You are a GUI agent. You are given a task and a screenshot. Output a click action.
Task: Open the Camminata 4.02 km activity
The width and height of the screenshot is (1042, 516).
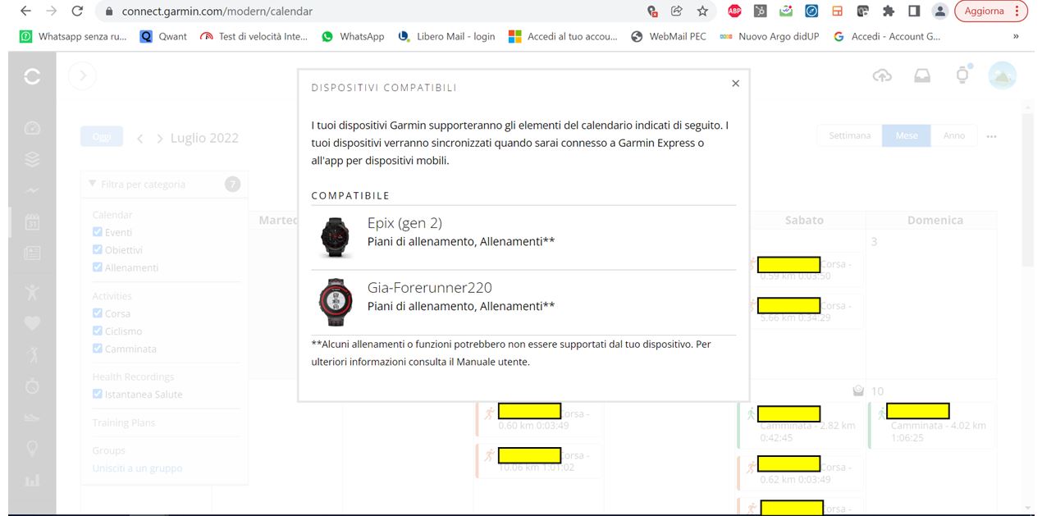(931, 425)
